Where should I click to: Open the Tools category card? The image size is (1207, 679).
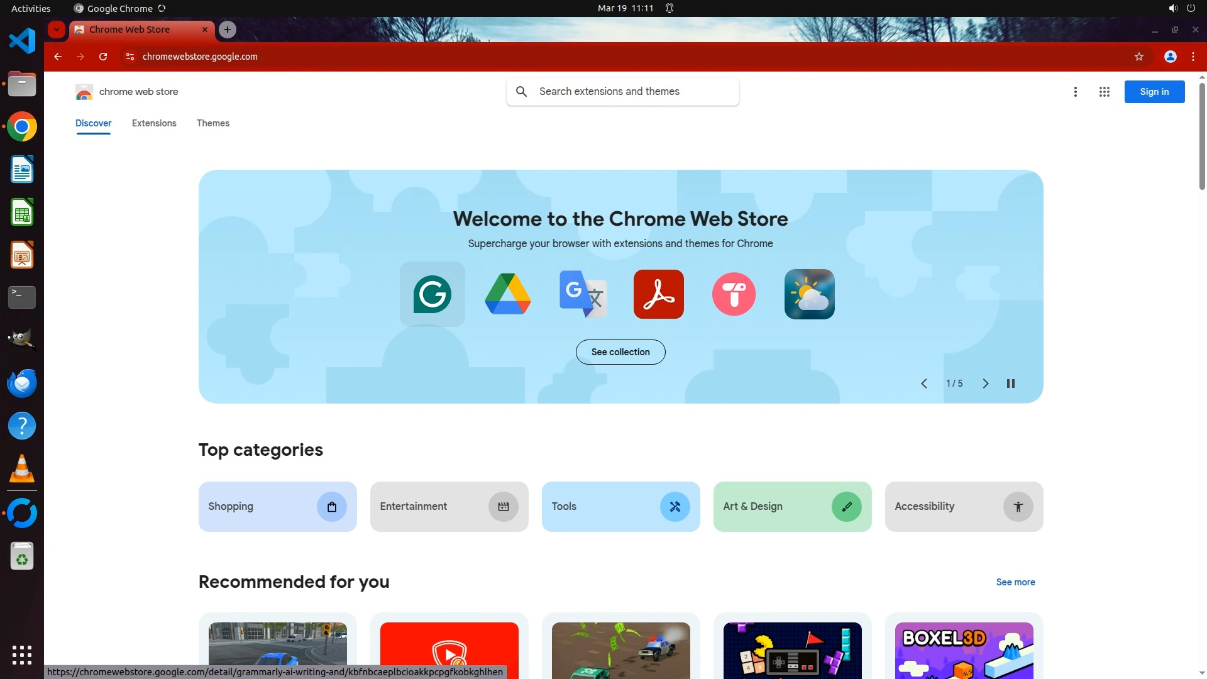[620, 507]
